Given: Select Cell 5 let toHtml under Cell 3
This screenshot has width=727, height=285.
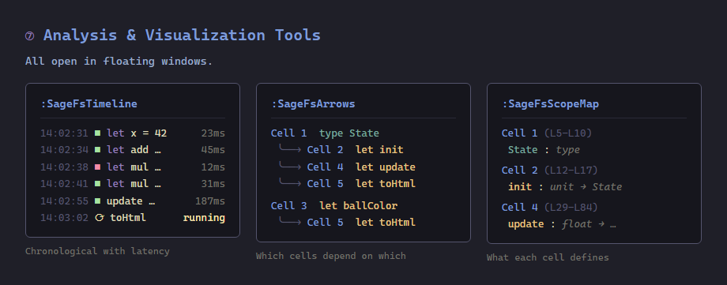Looking at the screenshot, I should (361, 223).
